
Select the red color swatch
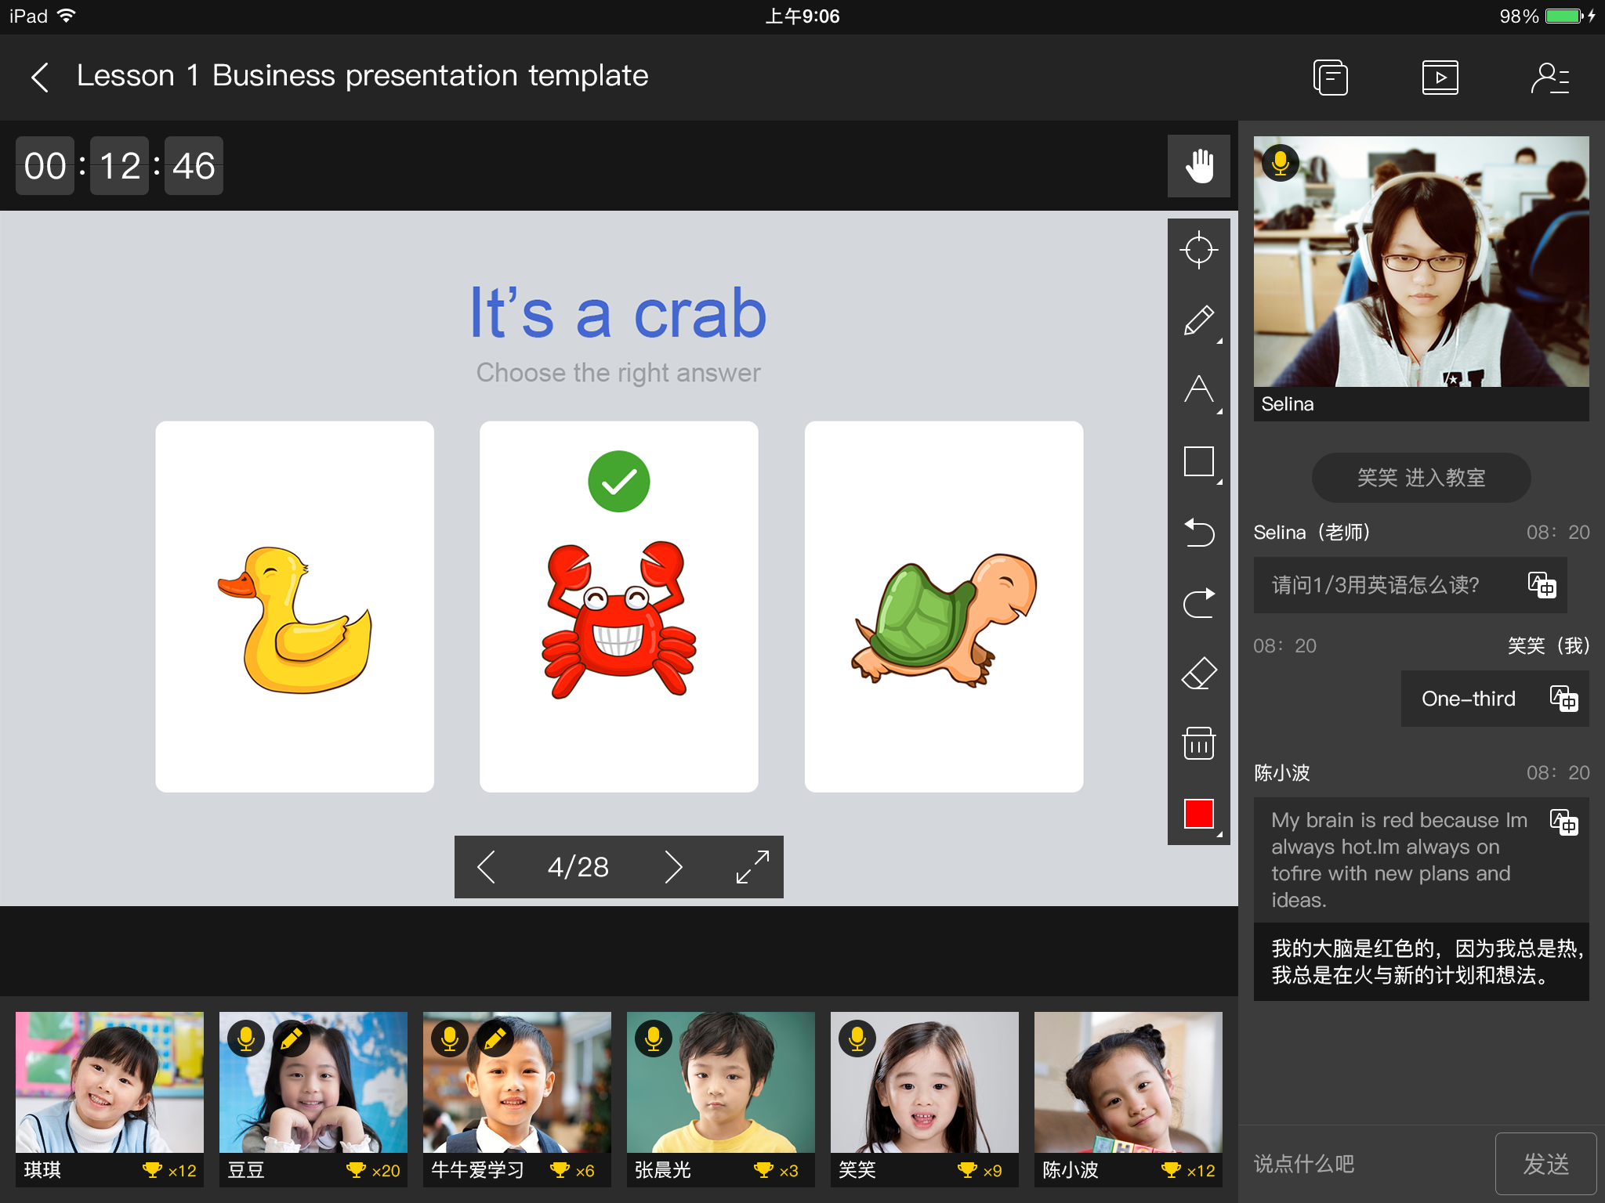tap(1198, 814)
